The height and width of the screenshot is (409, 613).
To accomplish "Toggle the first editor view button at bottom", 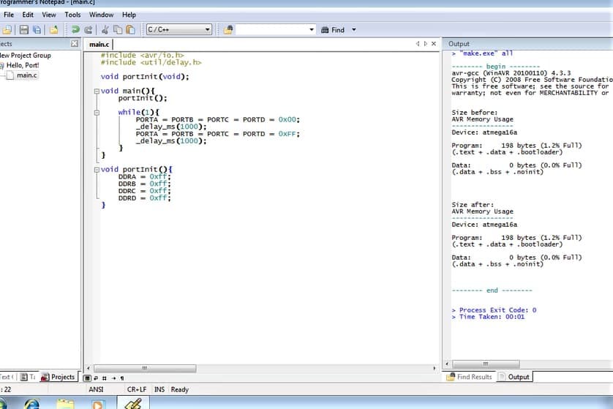I will coord(87,378).
